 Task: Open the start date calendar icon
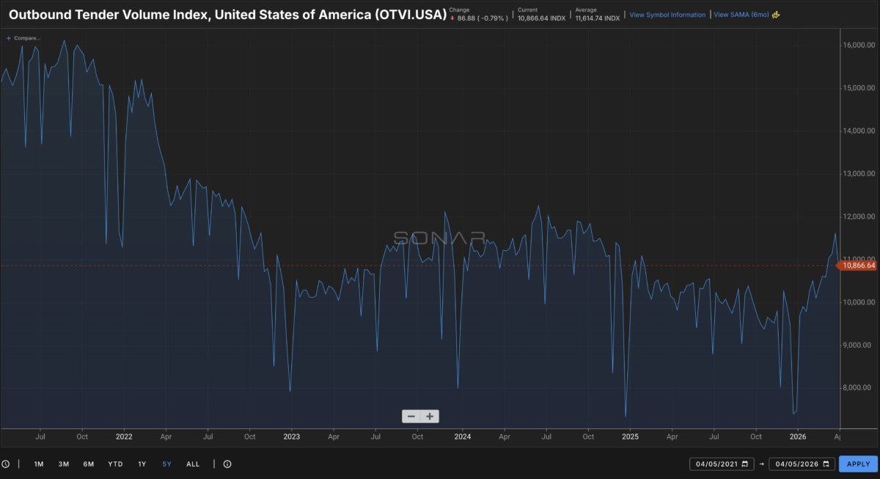tap(746, 464)
